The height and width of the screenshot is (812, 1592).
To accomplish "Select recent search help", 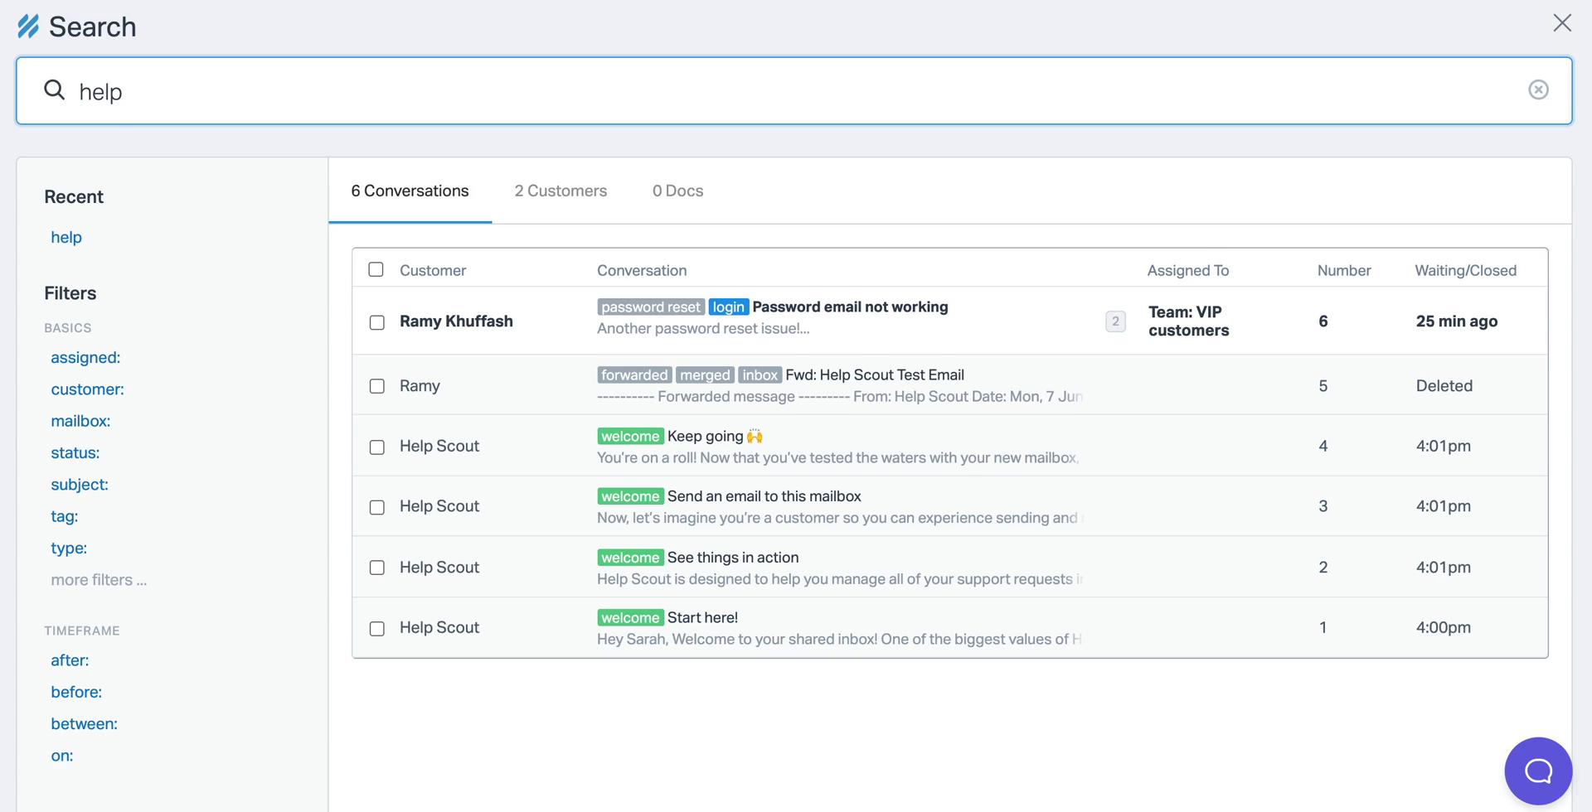I will (x=66, y=237).
